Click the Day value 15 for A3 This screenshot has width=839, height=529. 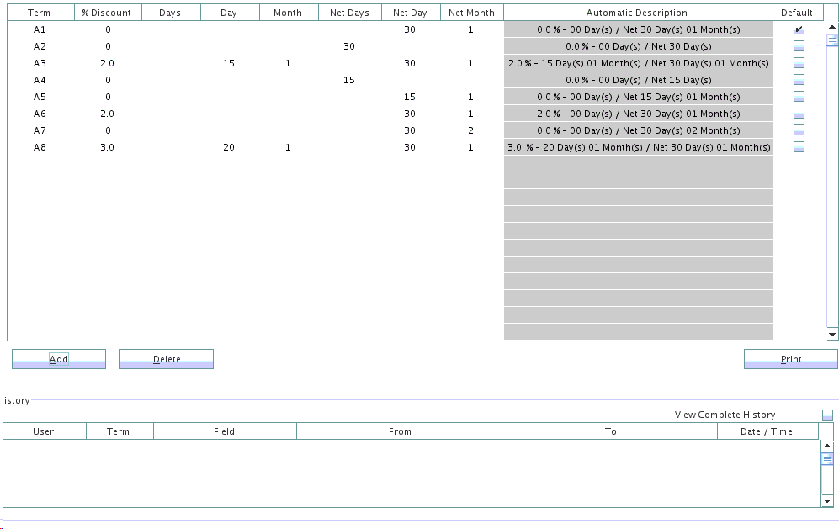pos(229,63)
